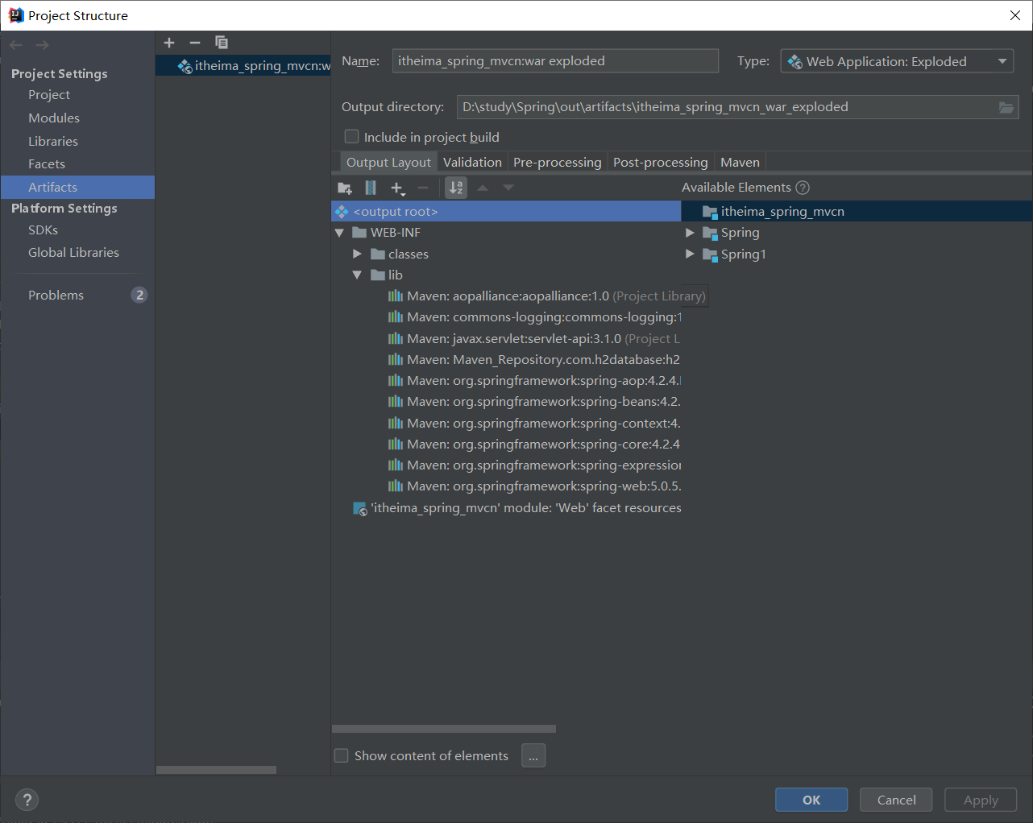
Task: Navigate back with left arrow
Action: pyautogui.click(x=16, y=45)
